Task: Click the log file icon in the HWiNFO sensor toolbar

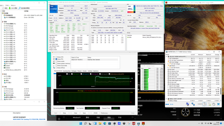Action: [x=209, y=104]
